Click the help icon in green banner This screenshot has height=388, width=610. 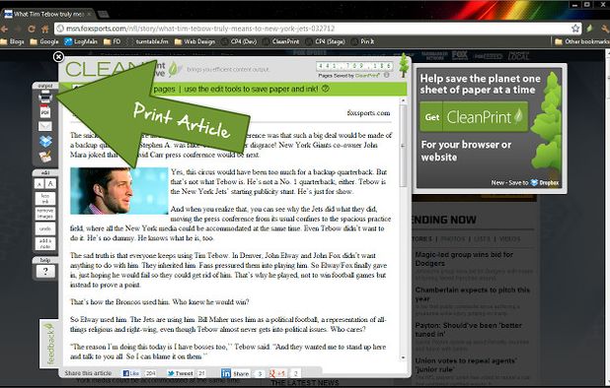tap(326, 89)
